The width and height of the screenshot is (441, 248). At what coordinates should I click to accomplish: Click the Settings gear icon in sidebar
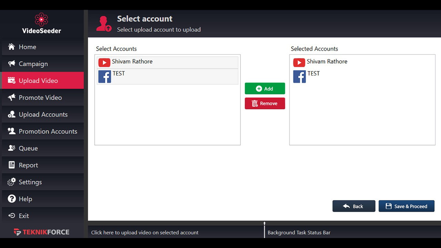click(12, 182)
